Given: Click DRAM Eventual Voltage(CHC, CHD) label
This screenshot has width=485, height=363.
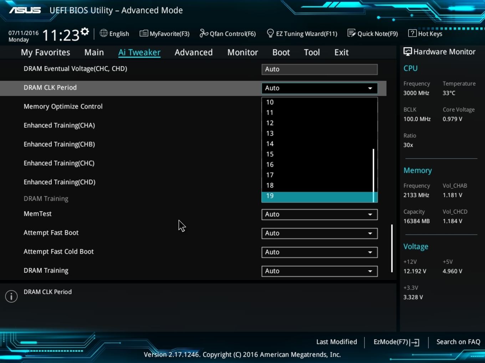Looking at the screenshot, I should tap(75, 69).
